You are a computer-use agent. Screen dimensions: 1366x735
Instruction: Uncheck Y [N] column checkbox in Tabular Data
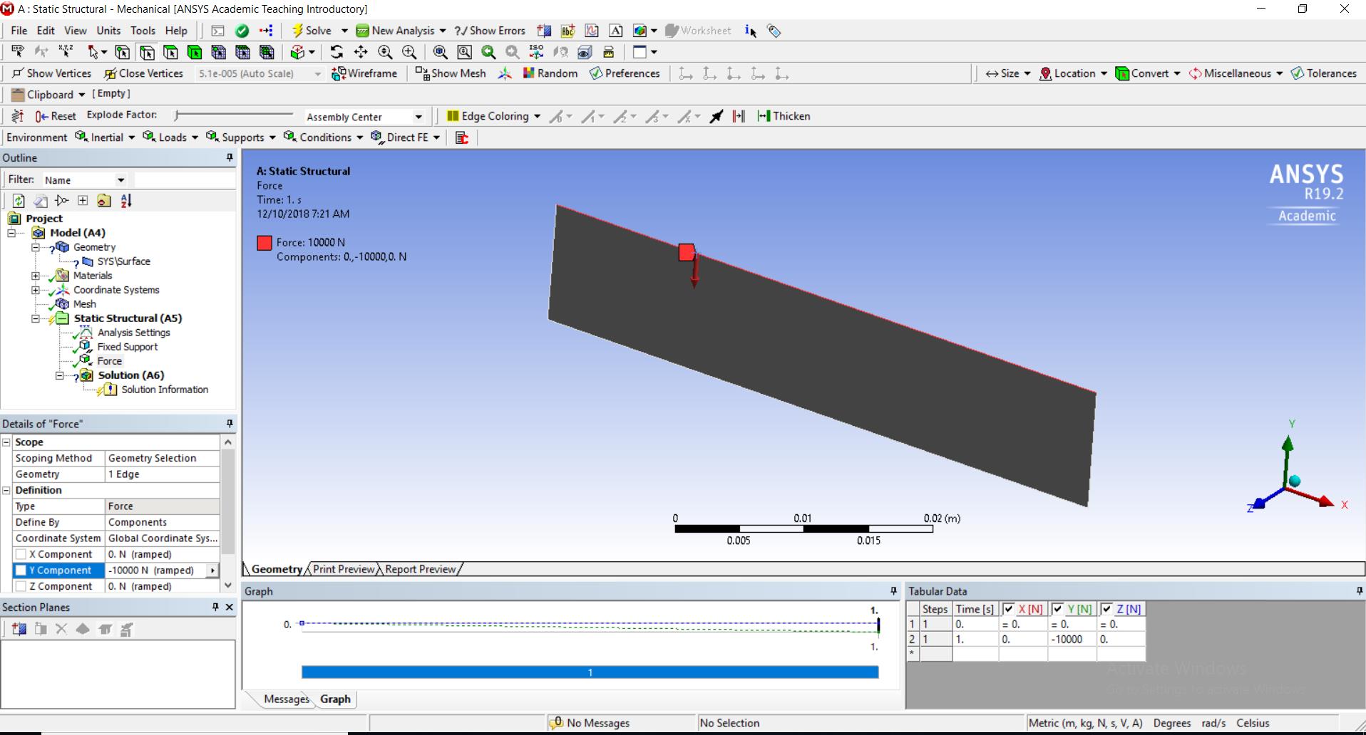click(1058, 609)
